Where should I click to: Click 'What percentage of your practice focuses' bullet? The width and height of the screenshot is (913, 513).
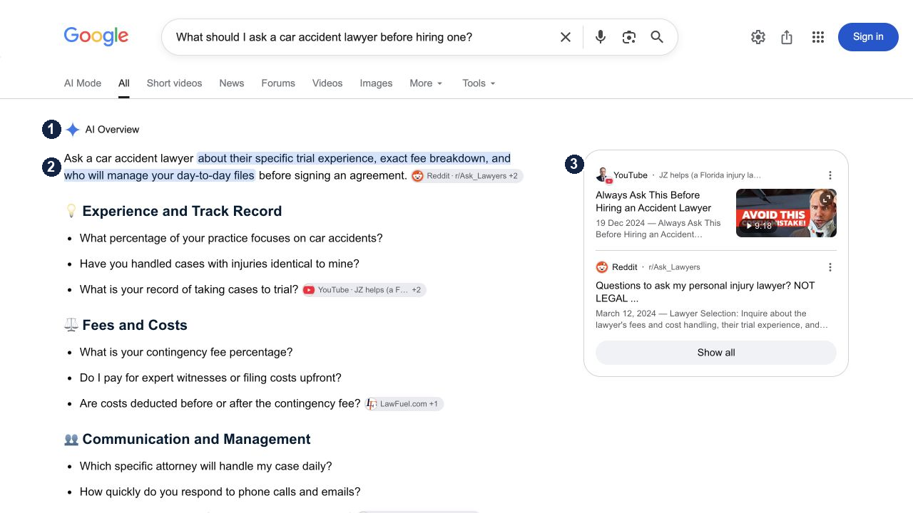tap(231, 238)
